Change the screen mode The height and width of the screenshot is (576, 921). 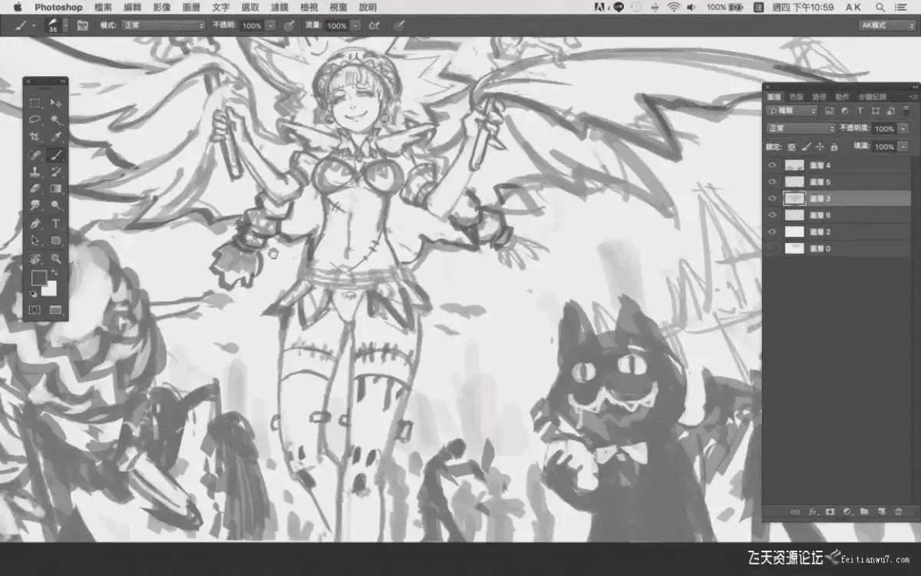click(55, 310)
